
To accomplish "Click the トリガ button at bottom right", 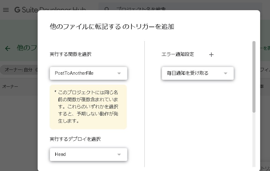I will click(x=265, y=168).
